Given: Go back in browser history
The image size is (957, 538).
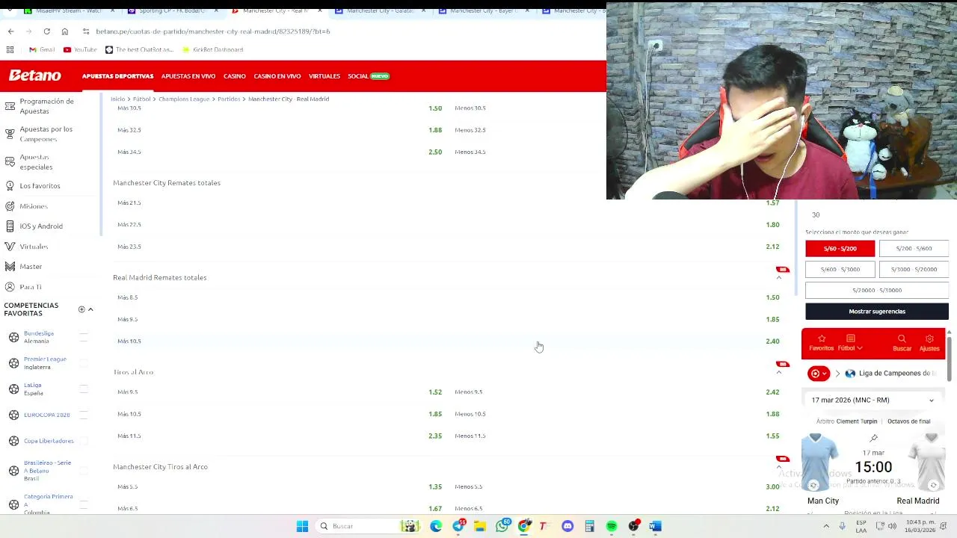Looking at the screenshot, I should coord(10,31).
